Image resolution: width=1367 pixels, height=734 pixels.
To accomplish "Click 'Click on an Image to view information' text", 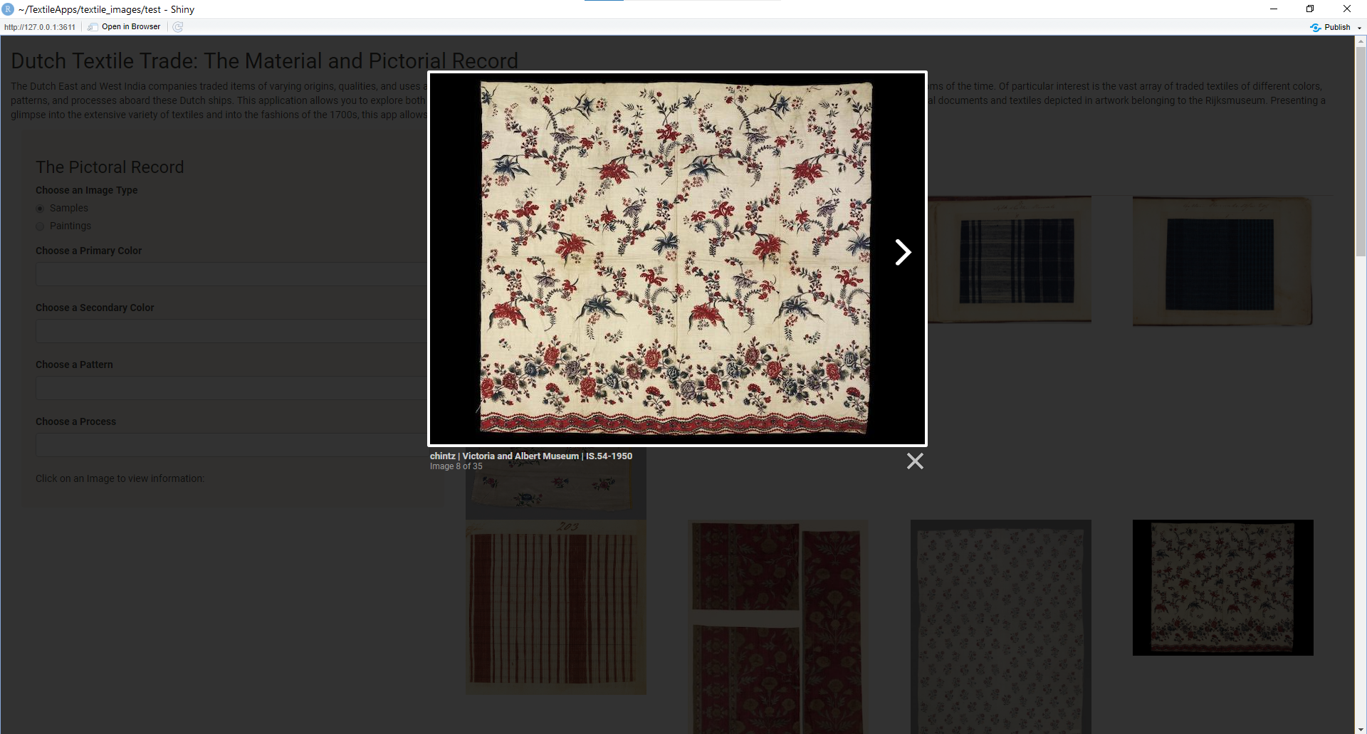I will pos(120,478).
